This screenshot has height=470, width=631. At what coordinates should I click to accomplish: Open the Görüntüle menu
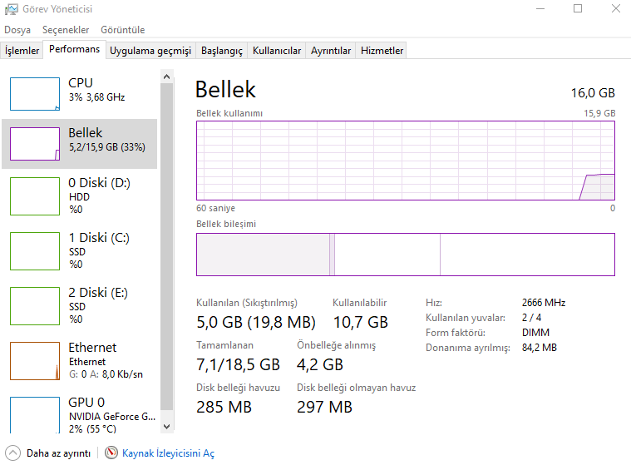coord(122,29)
